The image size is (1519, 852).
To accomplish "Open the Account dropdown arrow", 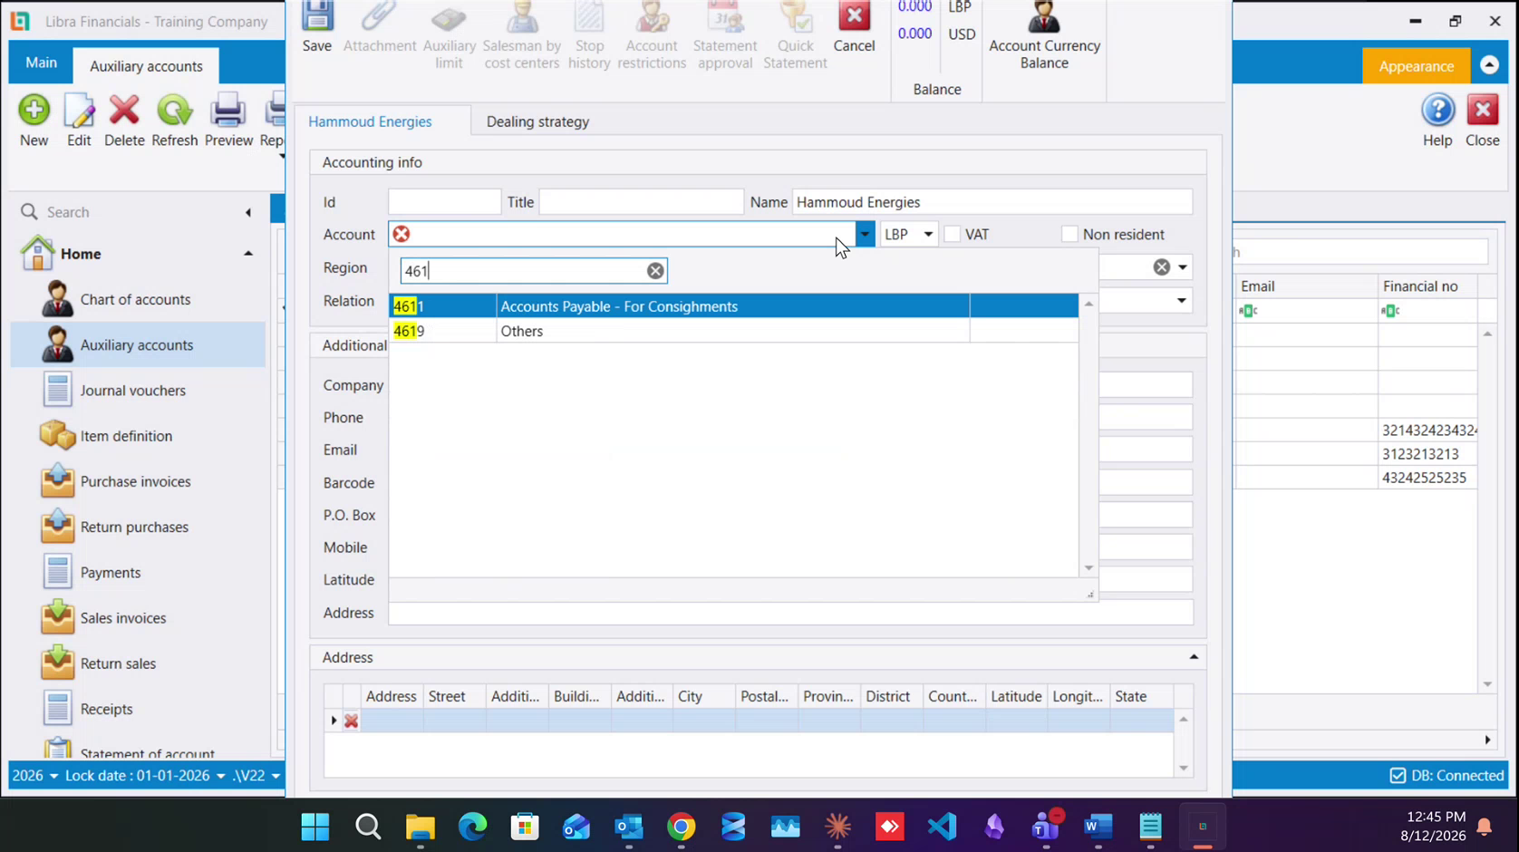I will tap(865, 235).
